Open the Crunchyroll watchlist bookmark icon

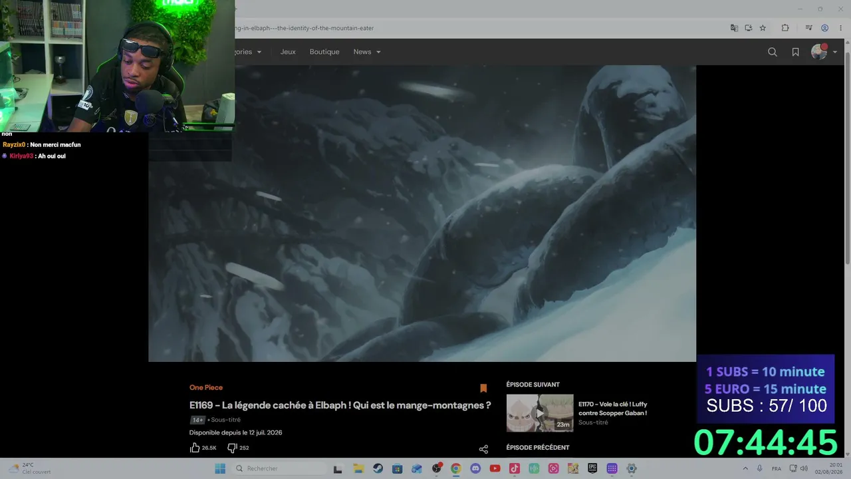(795, 52)
